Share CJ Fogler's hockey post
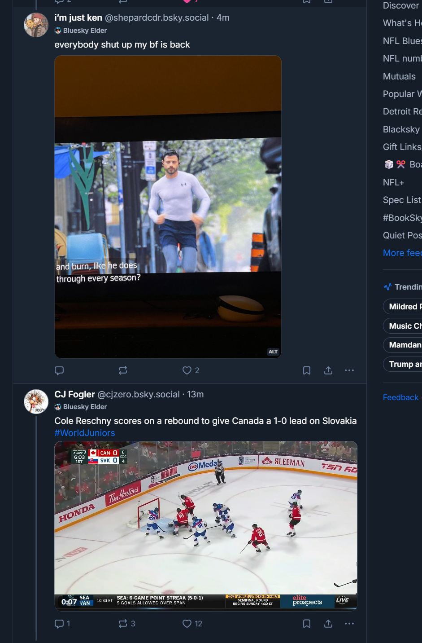Screen dimensions: 422x643 [x=328, y=624]
